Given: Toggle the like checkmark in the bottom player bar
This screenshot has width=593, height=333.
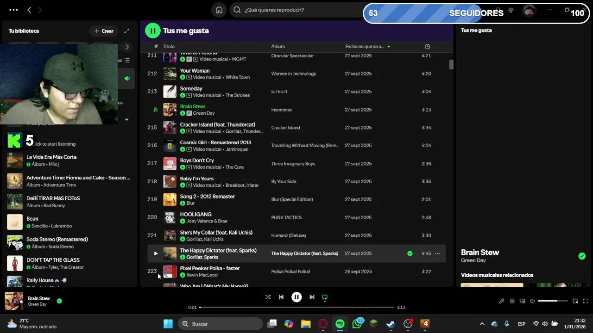Looking at the screenshot, I should coord(59,301).
